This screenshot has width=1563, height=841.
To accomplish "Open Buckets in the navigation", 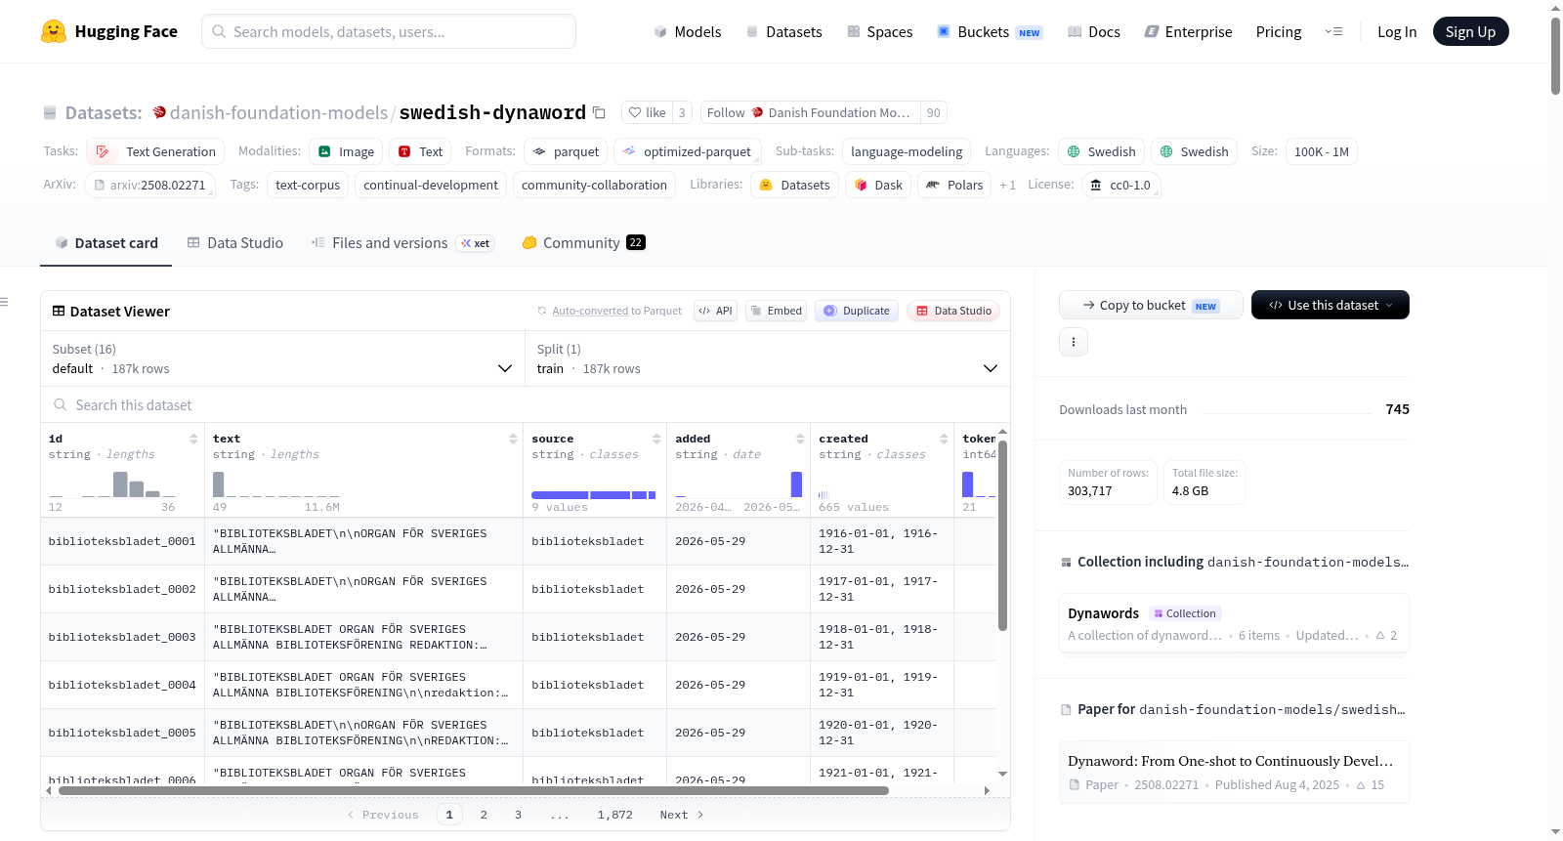I will pos(990,31).
